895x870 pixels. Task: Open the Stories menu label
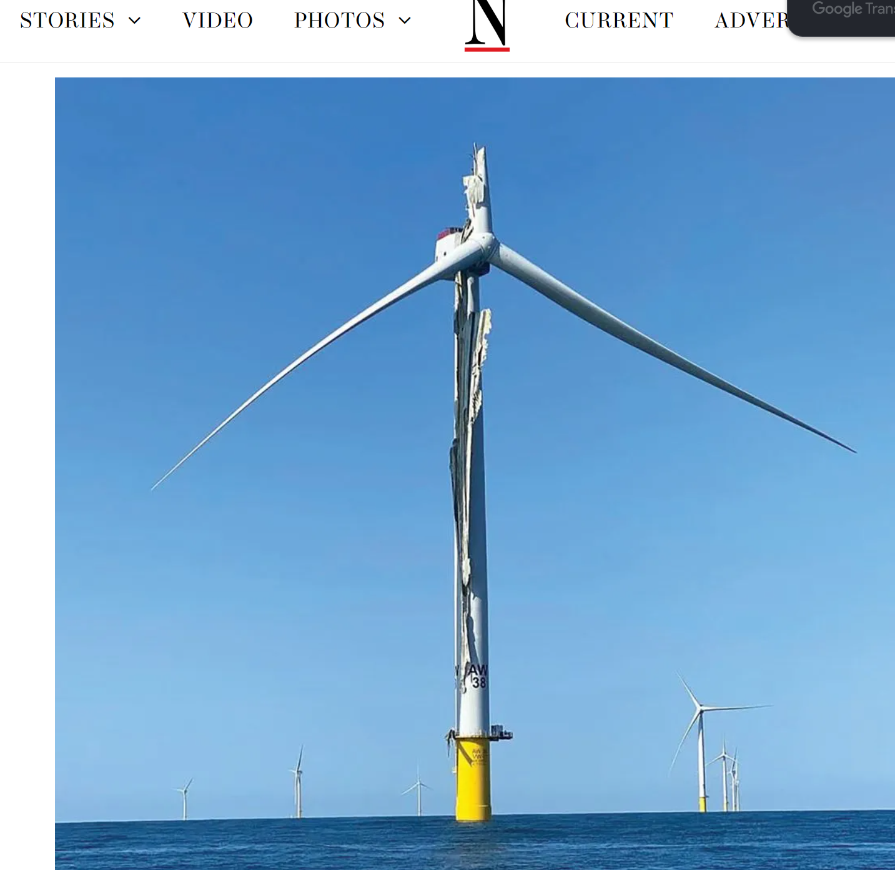pyautogui.click(x=67, y=21)
